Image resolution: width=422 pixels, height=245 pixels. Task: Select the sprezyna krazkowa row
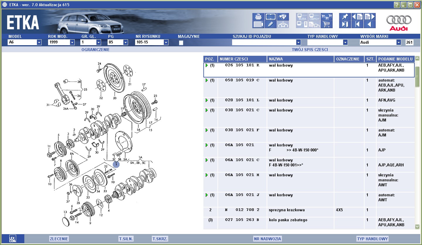309,212
